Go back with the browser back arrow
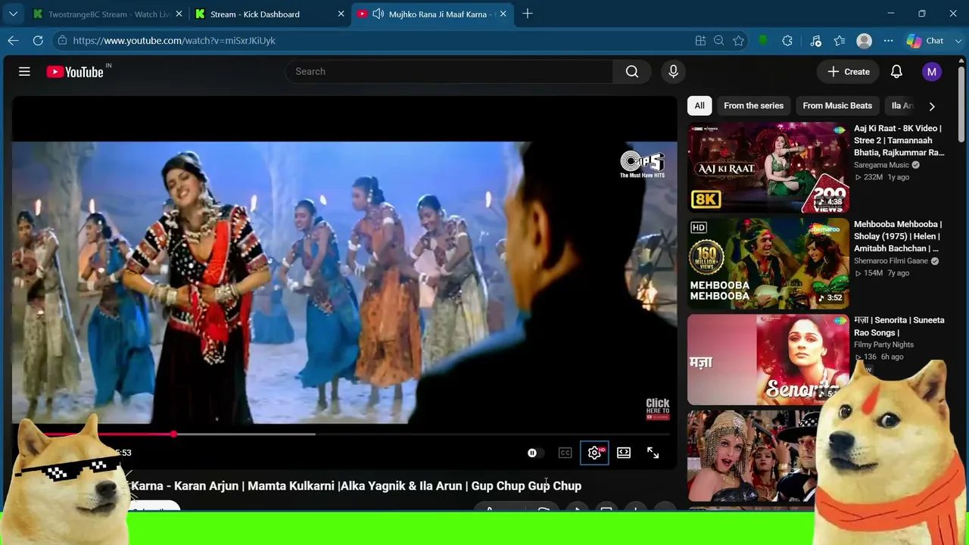969x545 pixels. (x=13, y=41)
